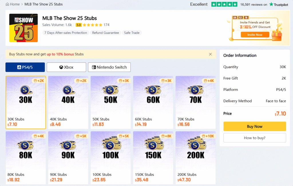Click the +2K bonus badge on 30K card

(39, 81)
